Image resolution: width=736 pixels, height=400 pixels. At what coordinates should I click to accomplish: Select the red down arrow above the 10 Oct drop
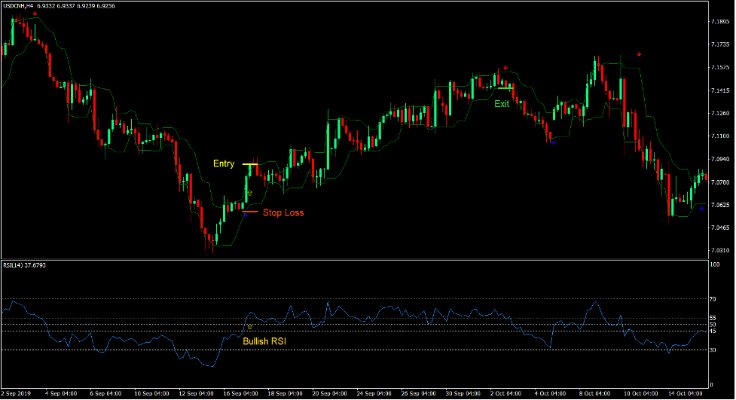pyautogui.click(x=639, y=54)
